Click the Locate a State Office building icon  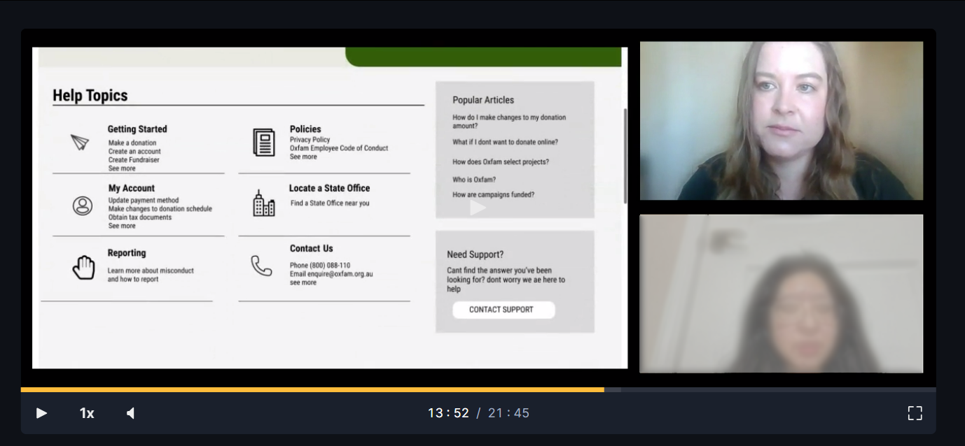264,203
